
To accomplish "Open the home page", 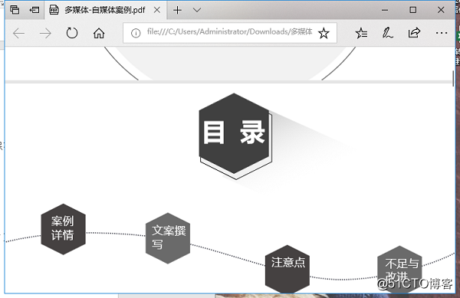I will tap(99, 33).
